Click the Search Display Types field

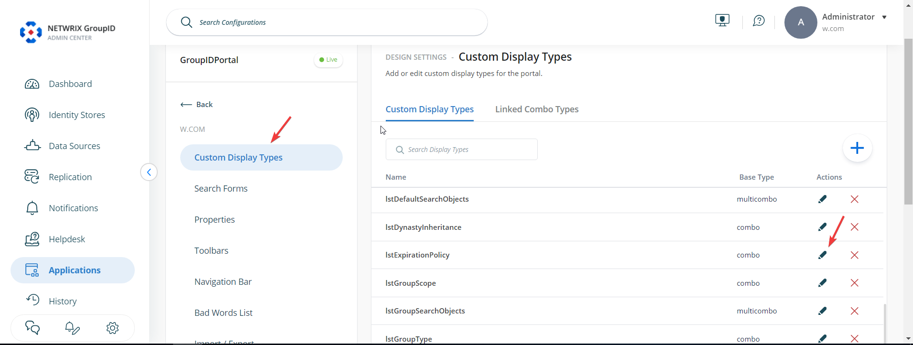coord(462,150)
